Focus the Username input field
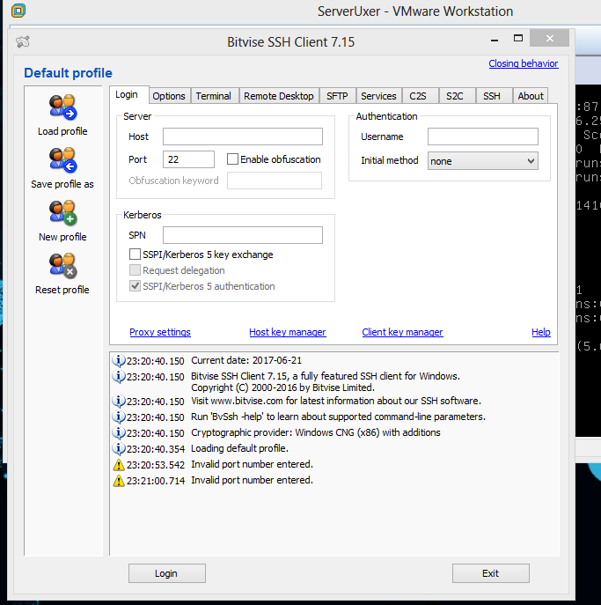This screenshot has width=601, height=605. pyautogui.click(x=483, y=136)
